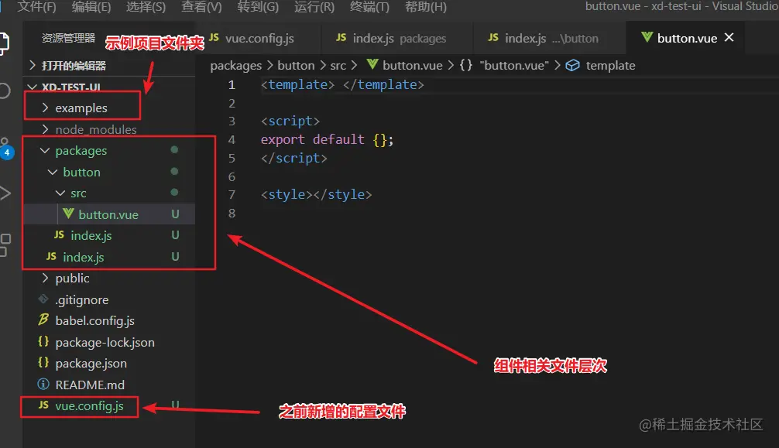Click the button breadcrumb segment
This screenshot has height=448, width=779.
(296, 66)
